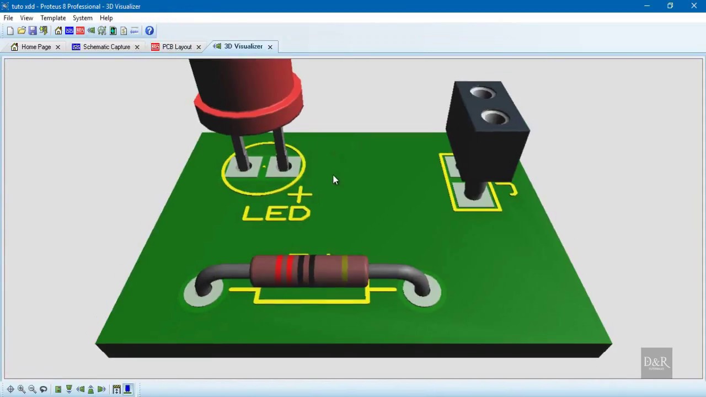Open the Source Code toolbar icon
This screenshot has height=397, width=706.
135,31
